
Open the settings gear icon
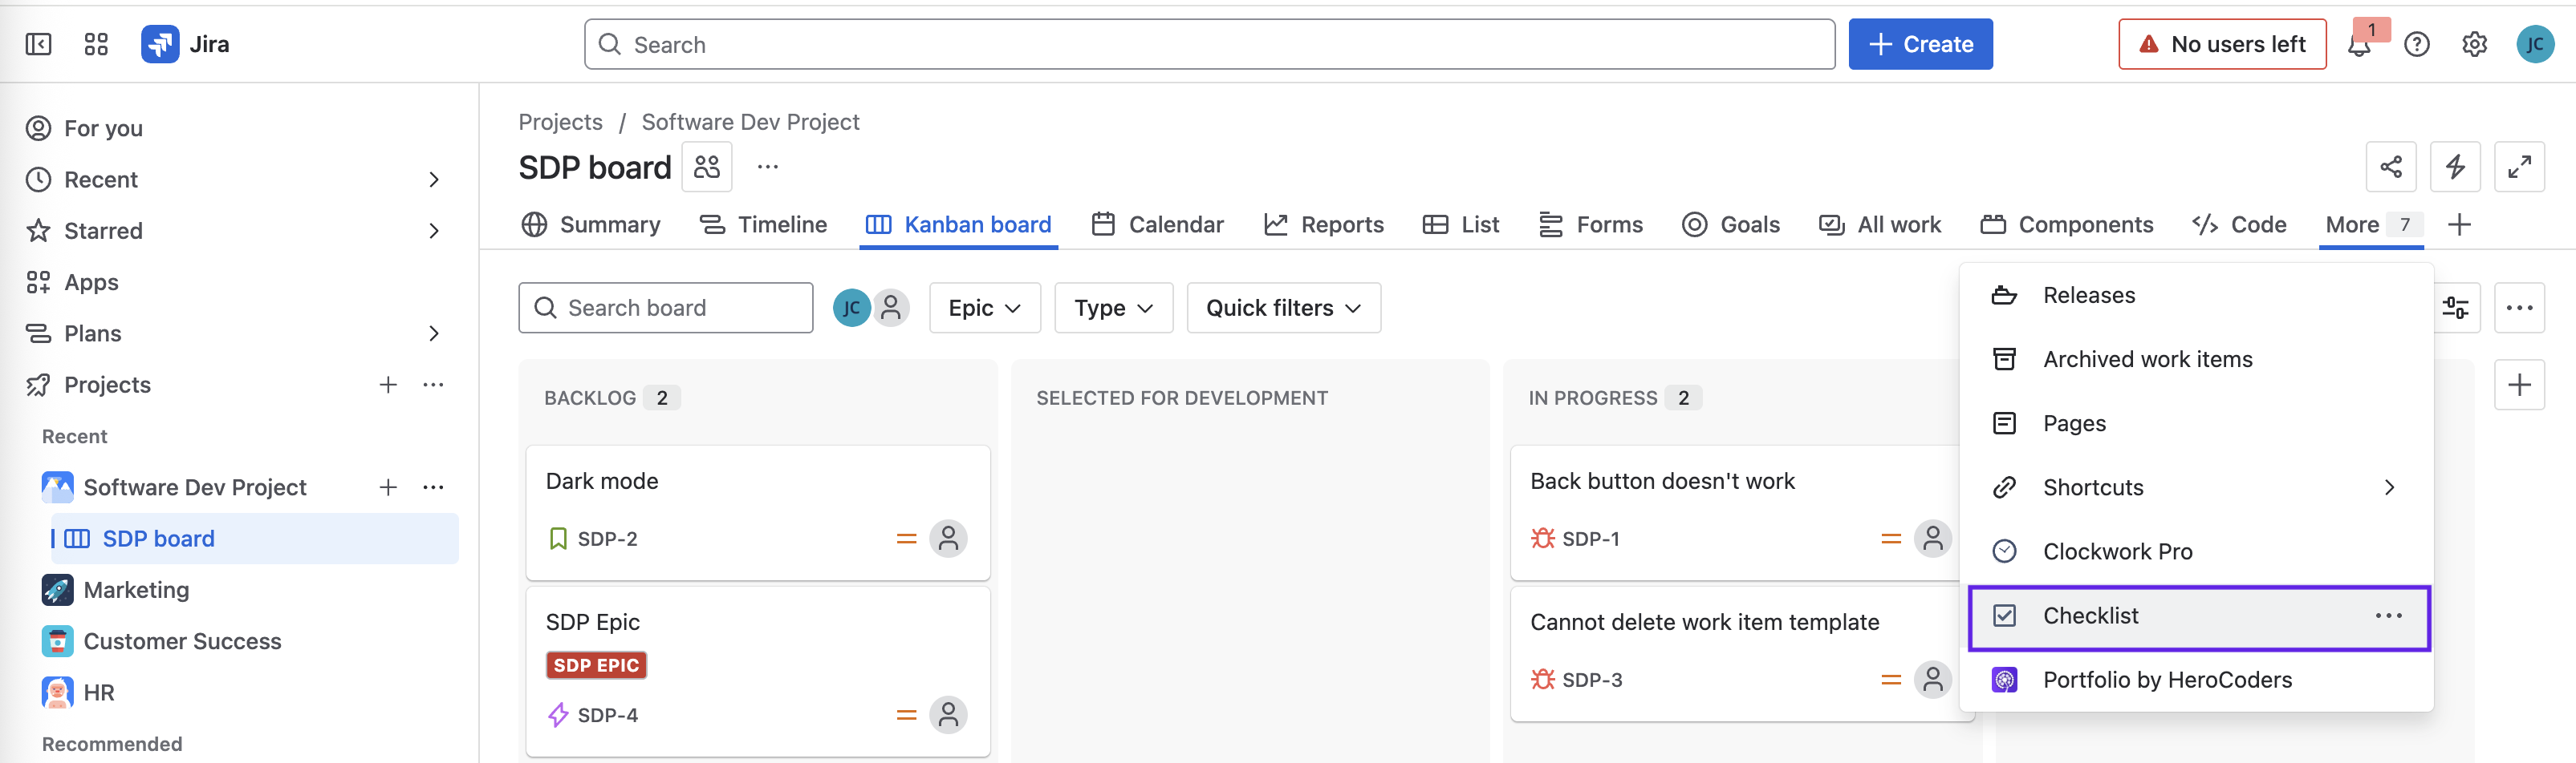[x=2474, y=45]
